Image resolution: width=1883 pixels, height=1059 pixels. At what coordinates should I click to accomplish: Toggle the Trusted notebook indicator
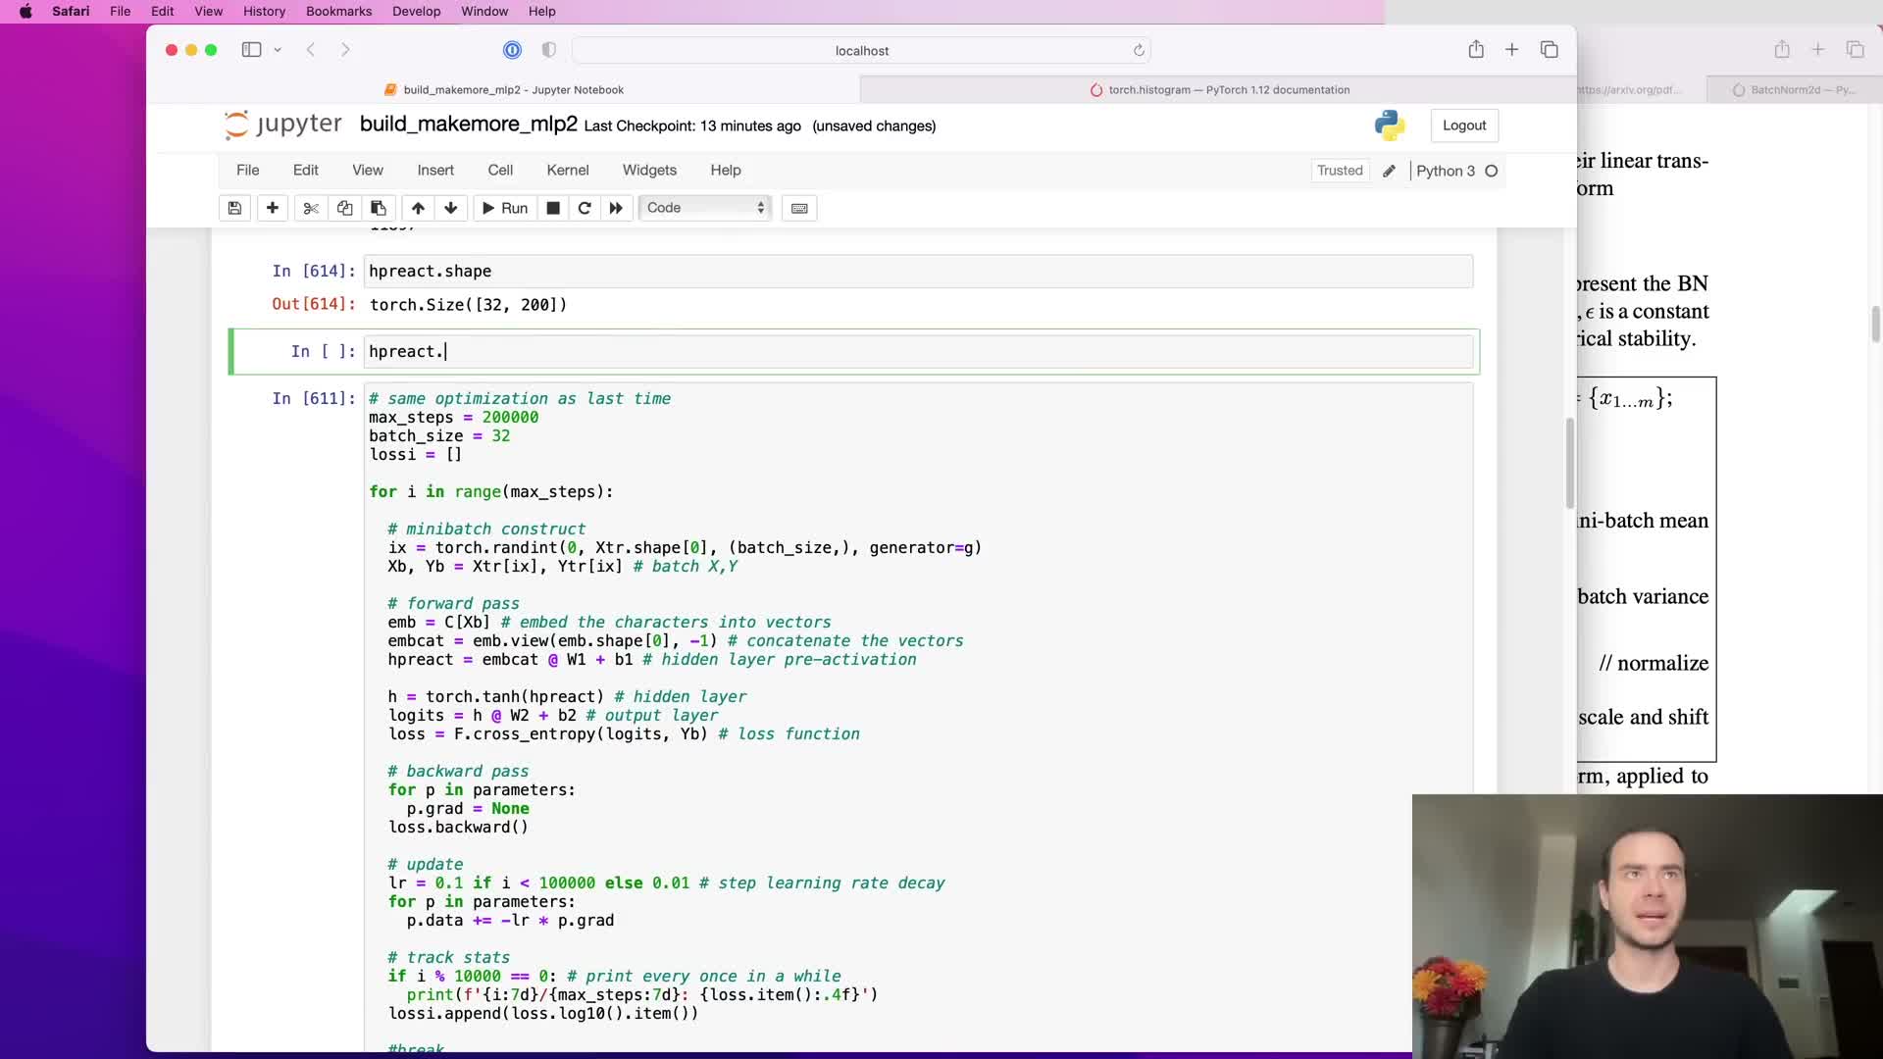pos(1340,171)
